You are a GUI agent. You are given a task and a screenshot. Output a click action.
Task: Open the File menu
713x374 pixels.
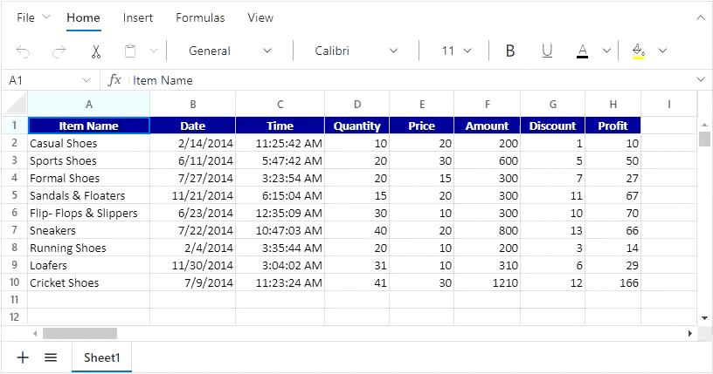click(x=33, y=17)
